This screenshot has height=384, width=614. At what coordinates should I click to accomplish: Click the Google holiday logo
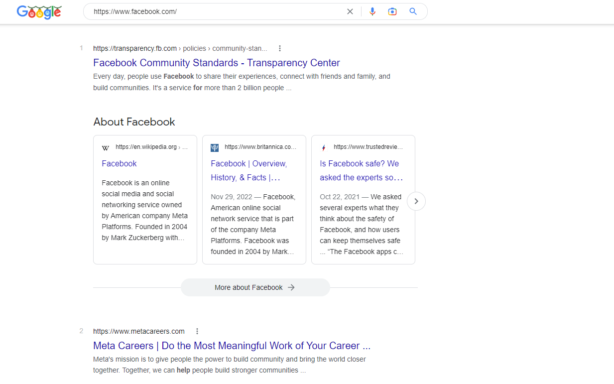pos(39,12)
